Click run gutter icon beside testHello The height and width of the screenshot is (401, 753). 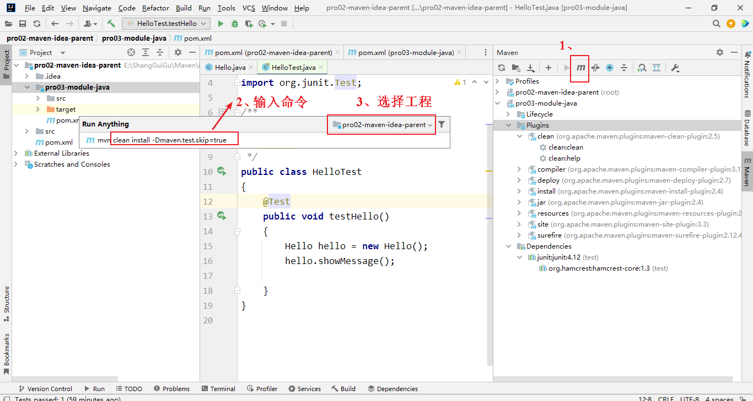[x=222, y=216]
